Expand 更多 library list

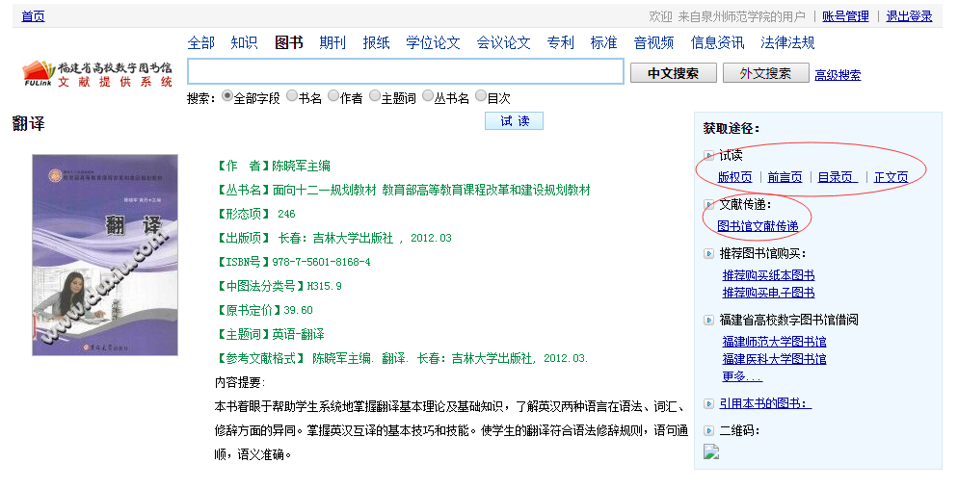741,376
